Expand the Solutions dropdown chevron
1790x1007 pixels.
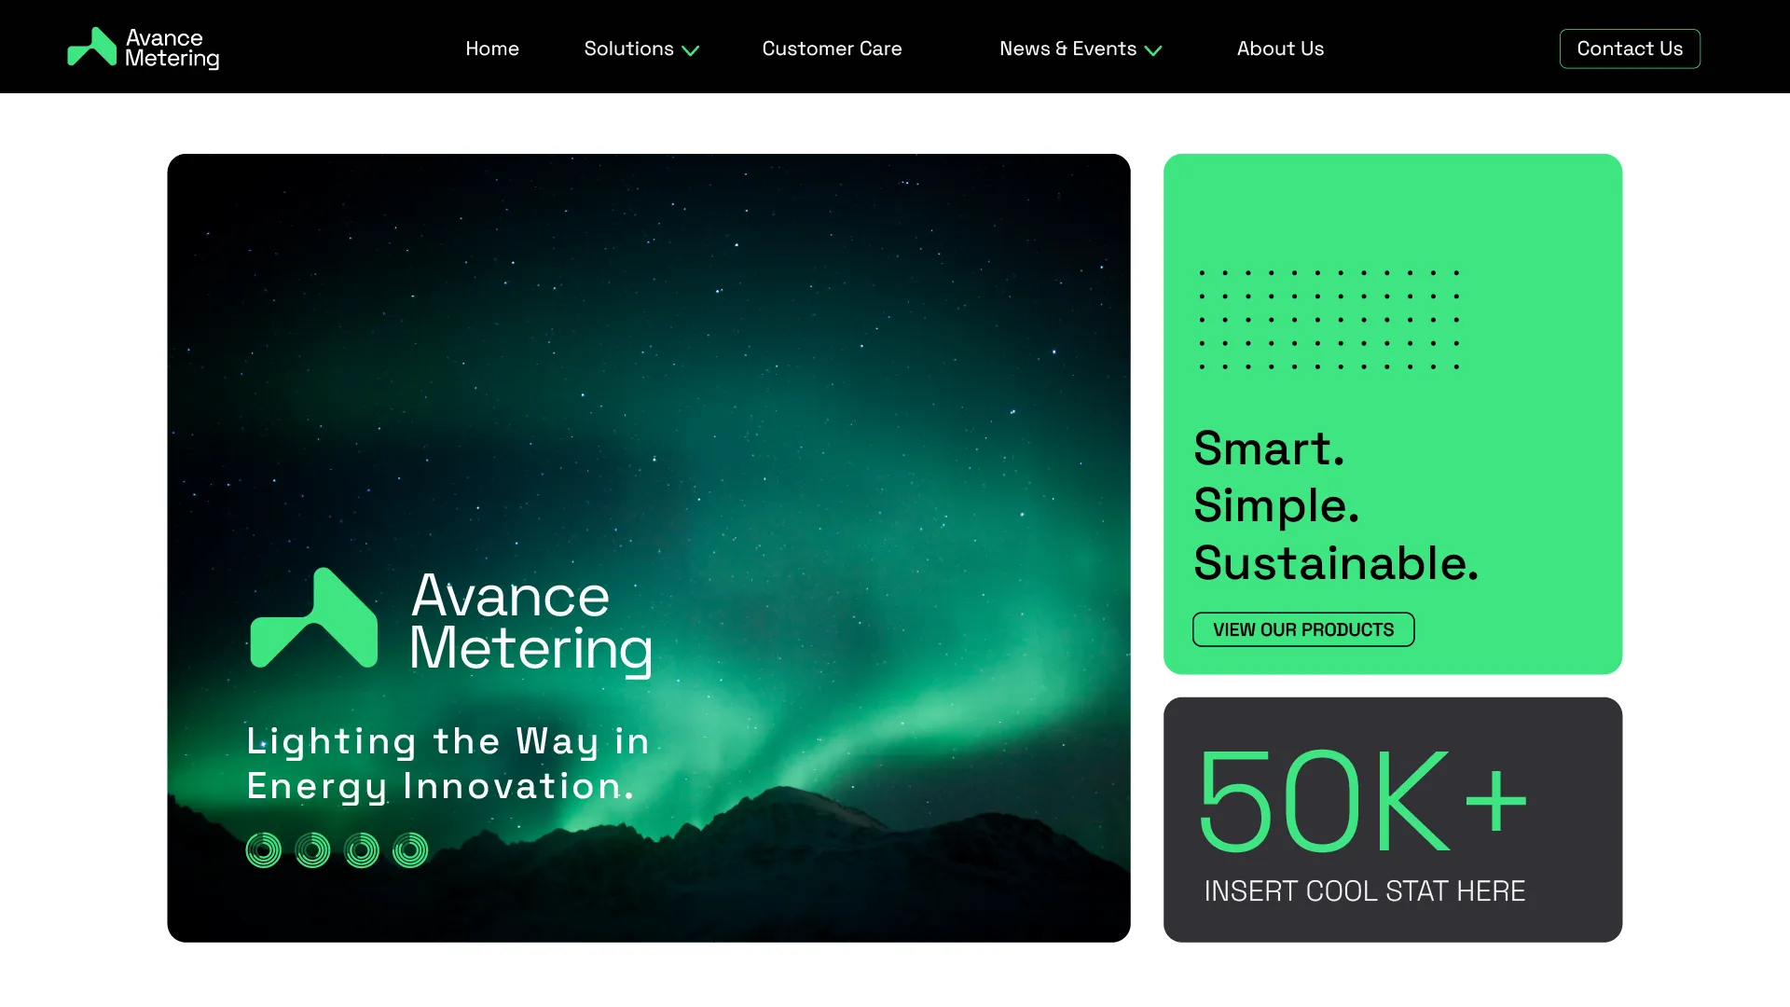coord(690,50)
